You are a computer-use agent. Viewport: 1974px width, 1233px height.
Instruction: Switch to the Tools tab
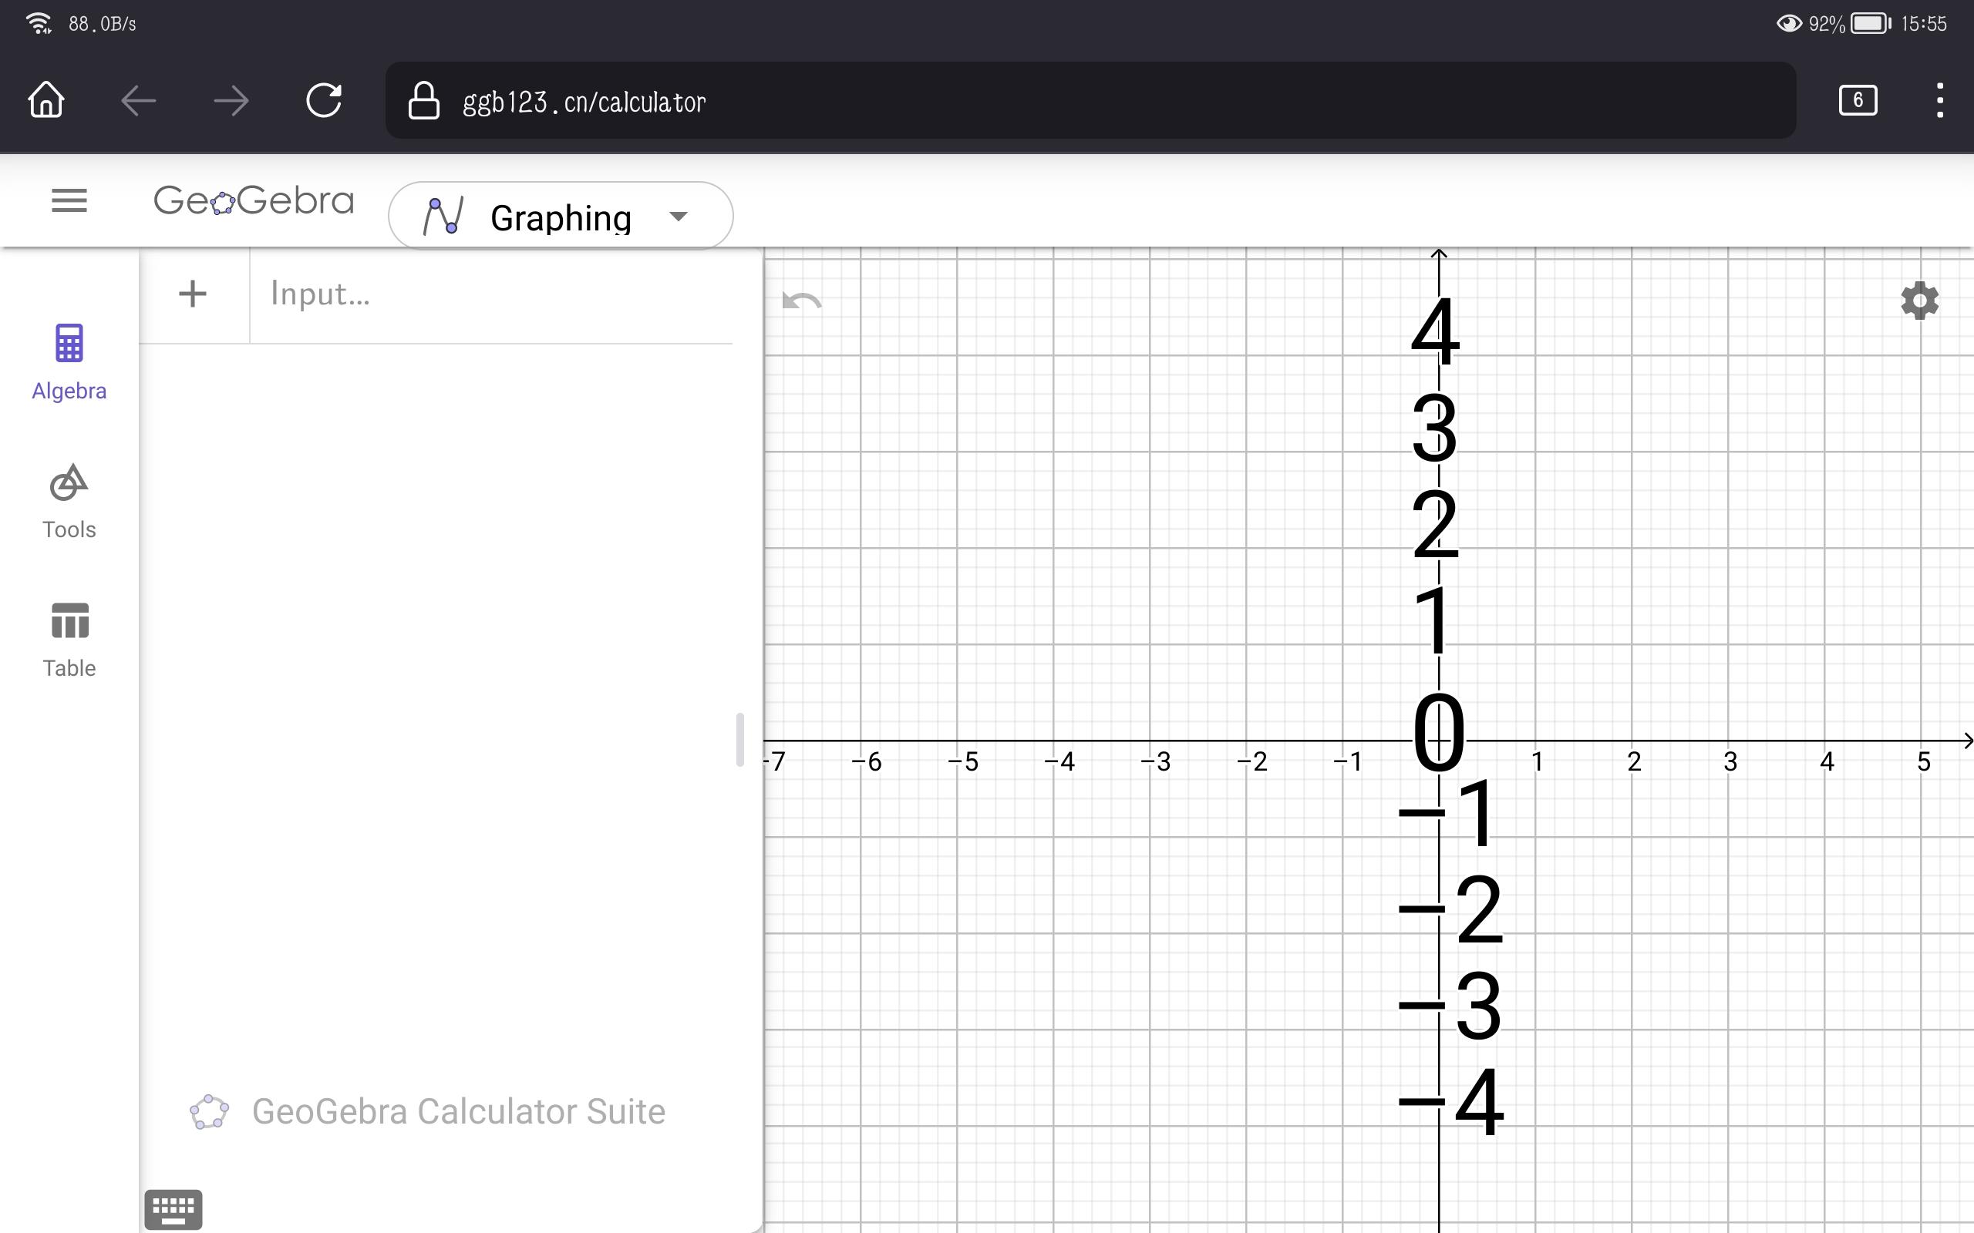click(69, 501)
